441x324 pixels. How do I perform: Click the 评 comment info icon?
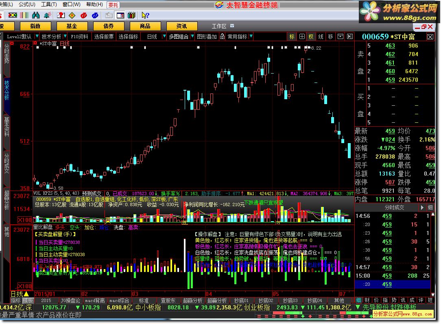[x=421, y=300]
